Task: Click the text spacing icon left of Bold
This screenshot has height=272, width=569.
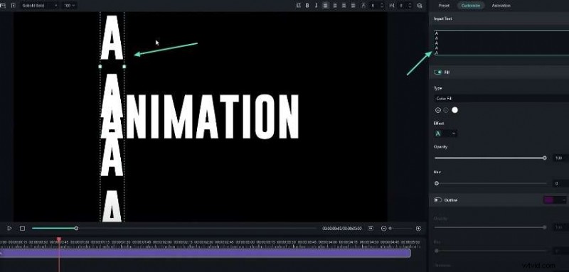Action: (x=298, y=6)
